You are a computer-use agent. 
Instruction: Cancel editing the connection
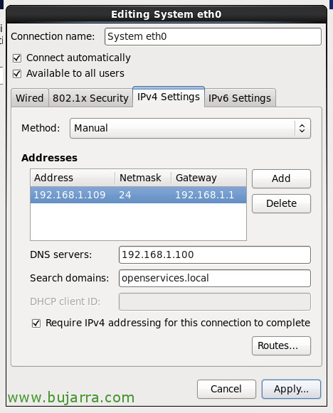tap(226, 389)
